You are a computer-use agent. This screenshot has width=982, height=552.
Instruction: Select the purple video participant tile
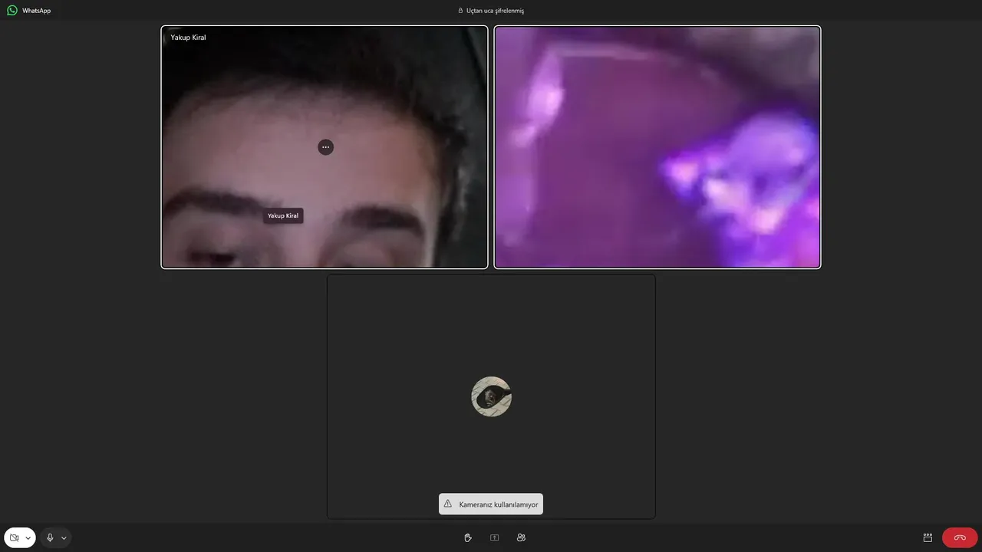click(x=657, y=147)
